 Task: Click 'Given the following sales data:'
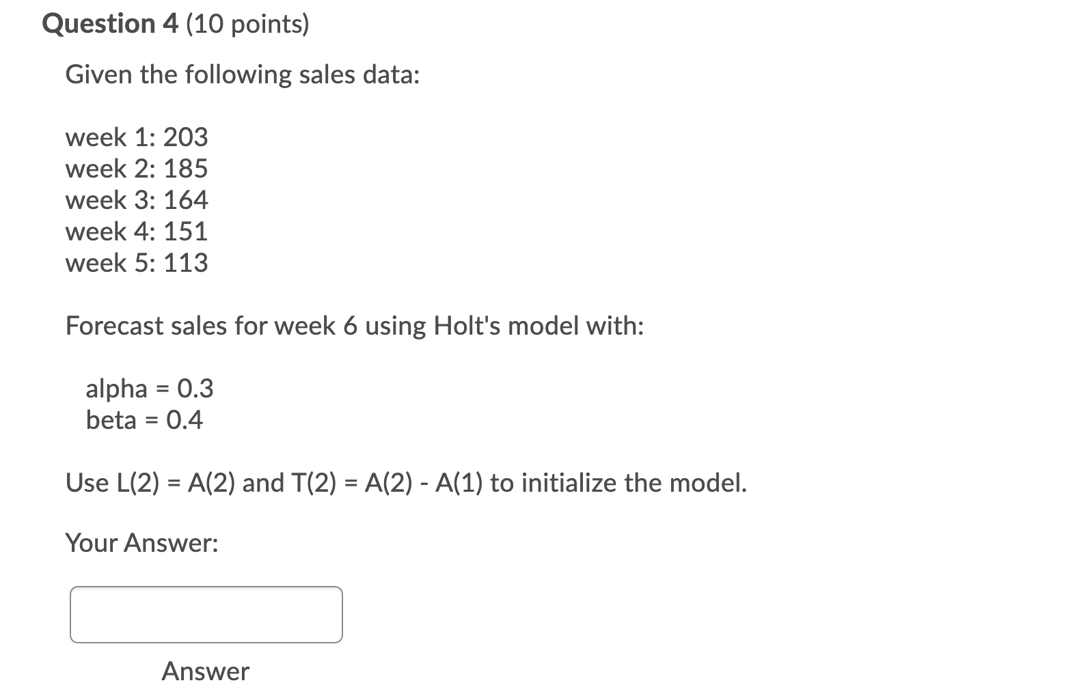(243, 74)
